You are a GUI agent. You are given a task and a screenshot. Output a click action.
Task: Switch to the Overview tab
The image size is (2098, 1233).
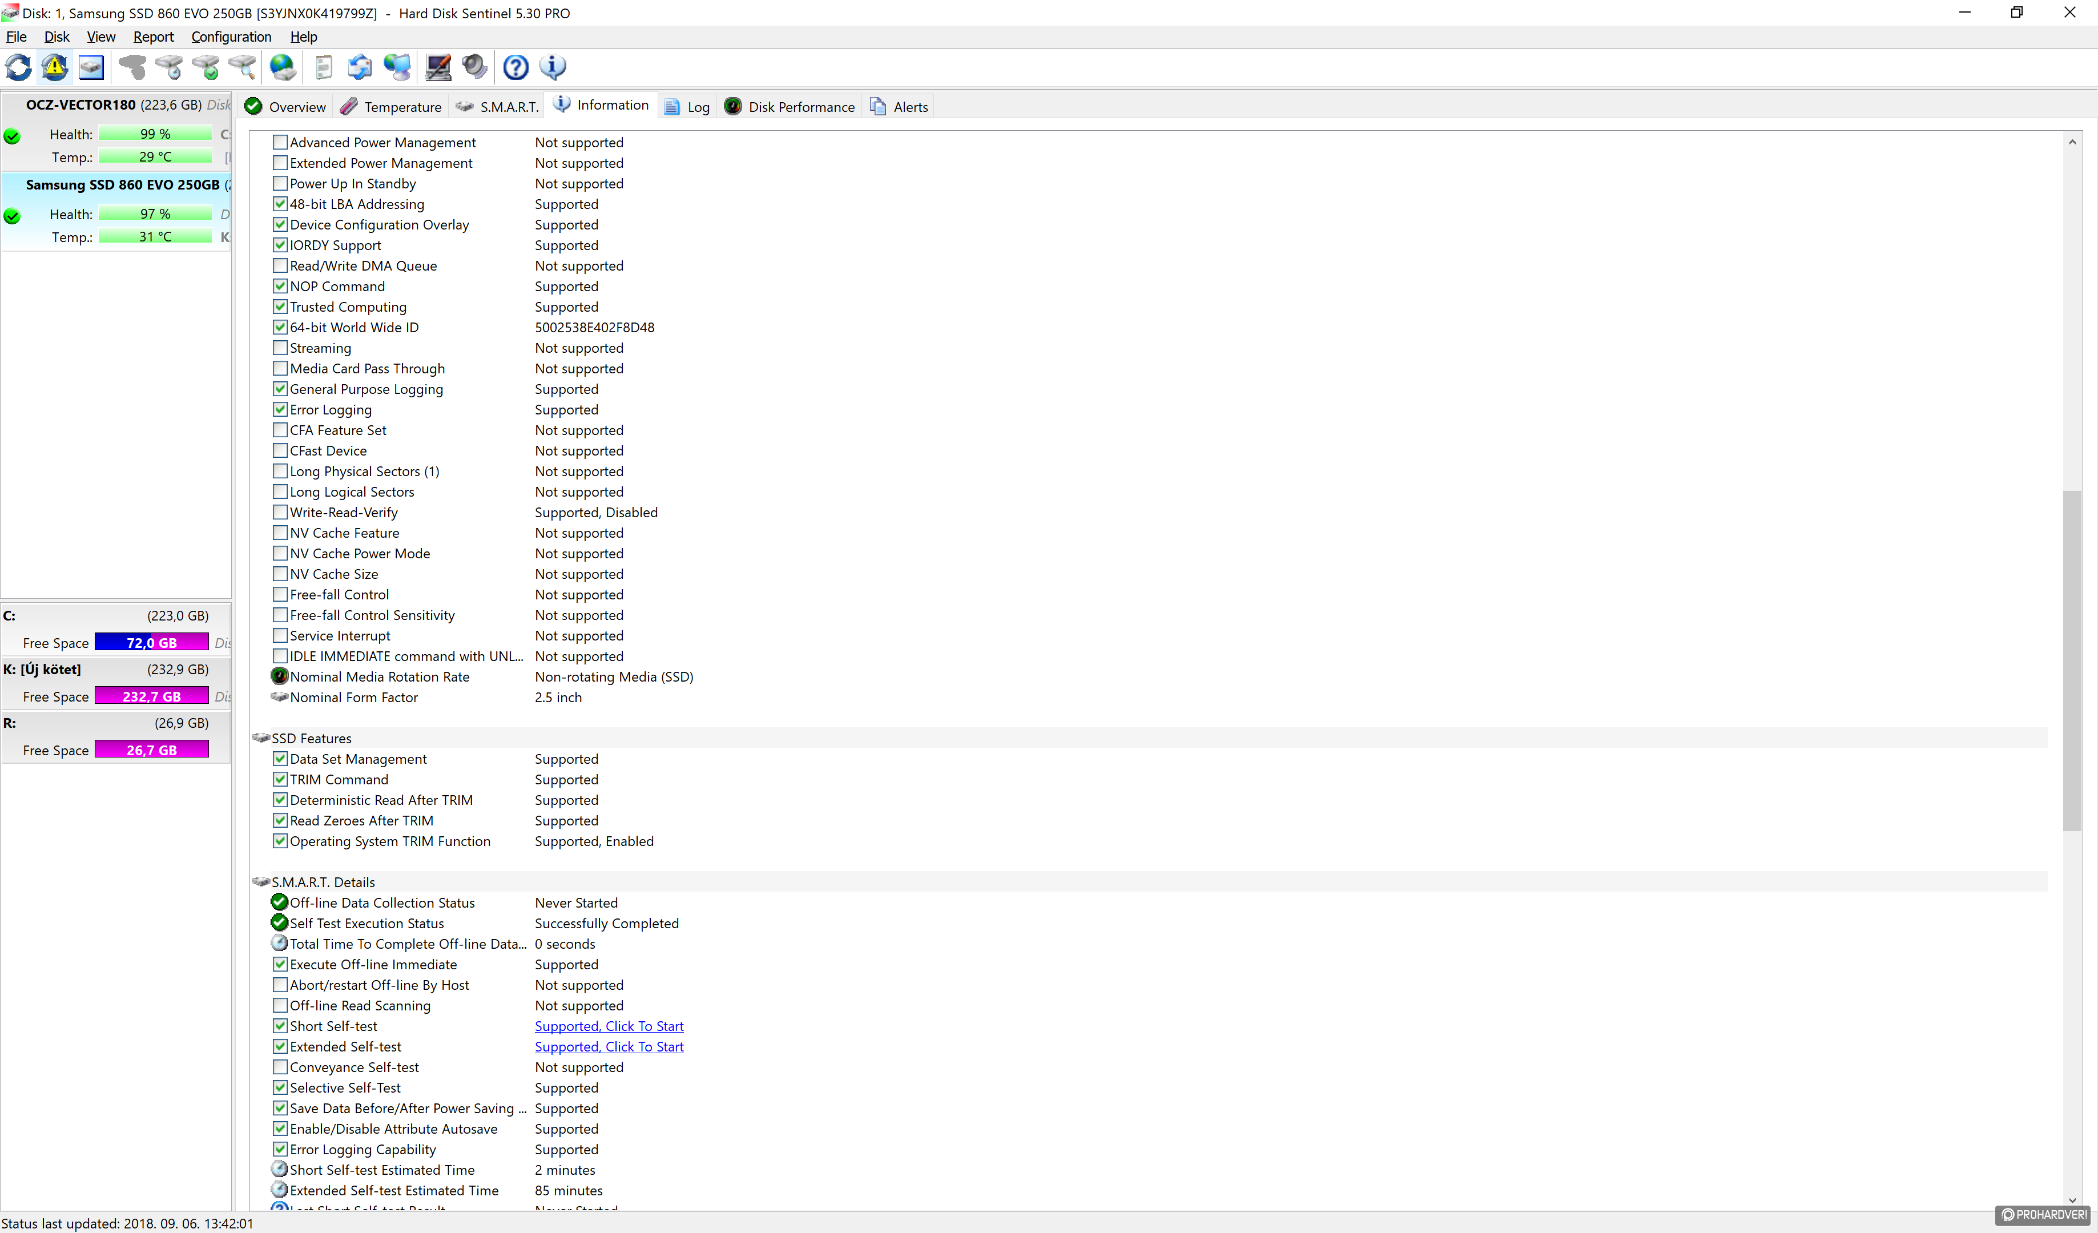285,107
